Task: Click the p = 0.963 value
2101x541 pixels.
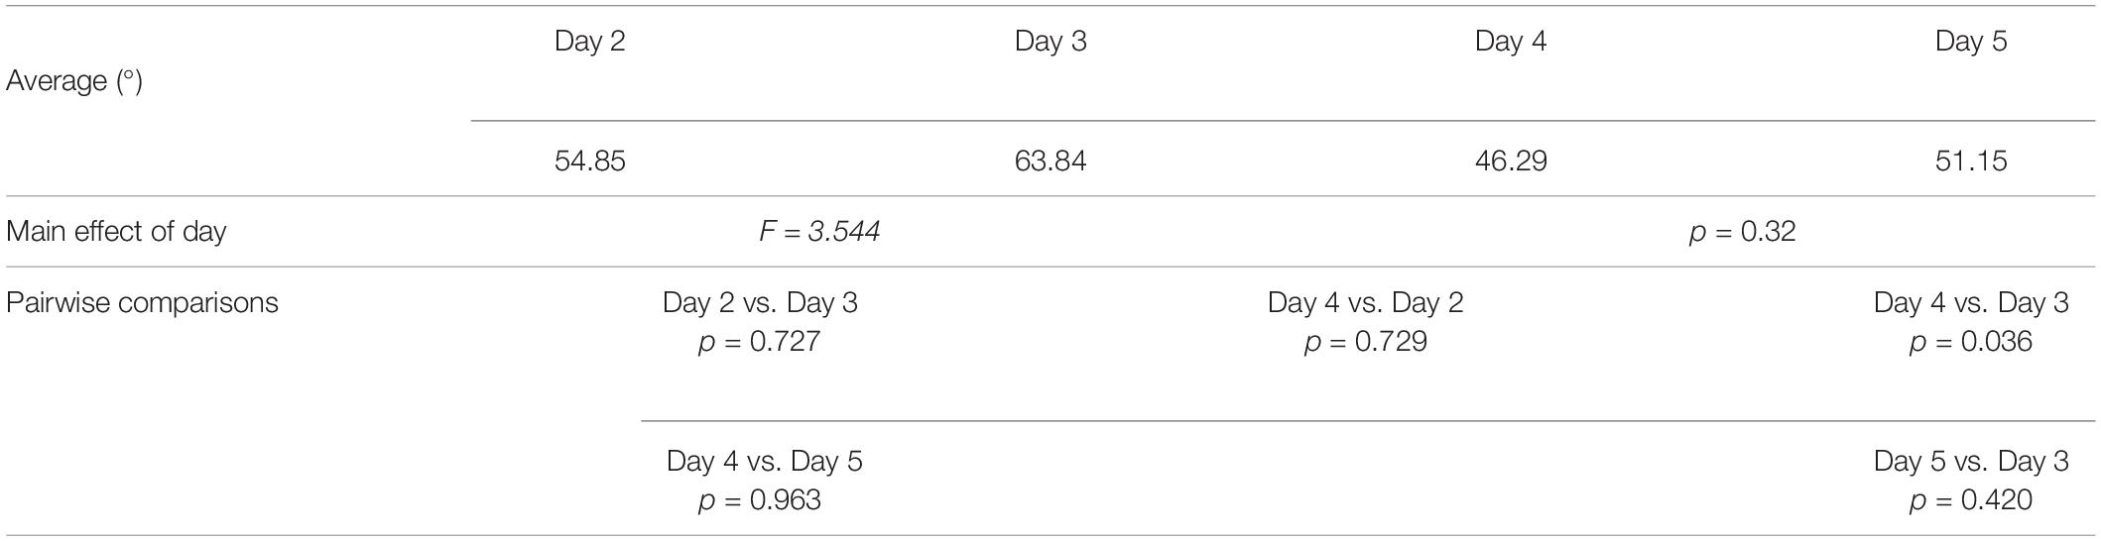Action: tap(760, 500)
